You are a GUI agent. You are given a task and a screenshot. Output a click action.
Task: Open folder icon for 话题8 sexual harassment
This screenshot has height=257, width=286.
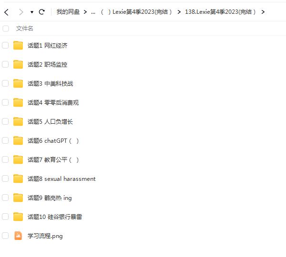[x=18, y=178]
